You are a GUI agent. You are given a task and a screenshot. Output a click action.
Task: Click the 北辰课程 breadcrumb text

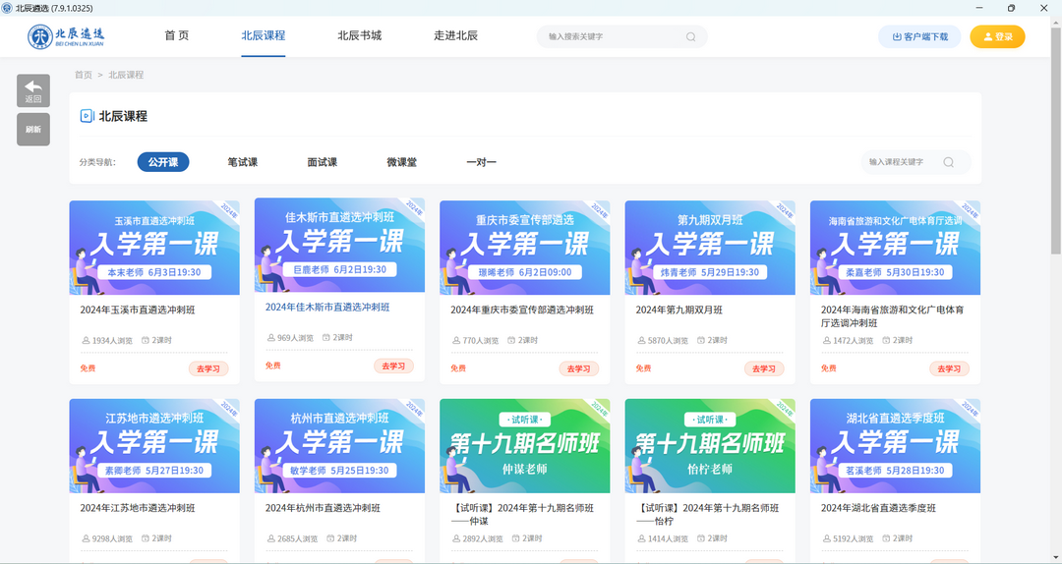[126, 75]
